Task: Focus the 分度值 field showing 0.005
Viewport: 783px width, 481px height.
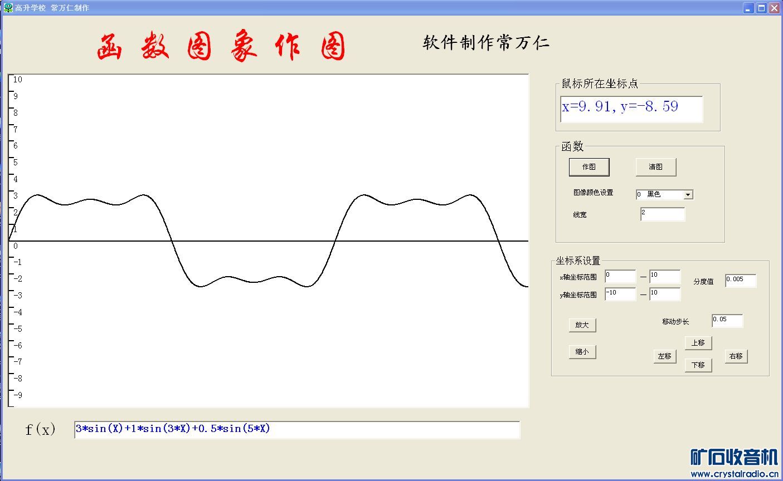Action: click(x=741, y=281)
